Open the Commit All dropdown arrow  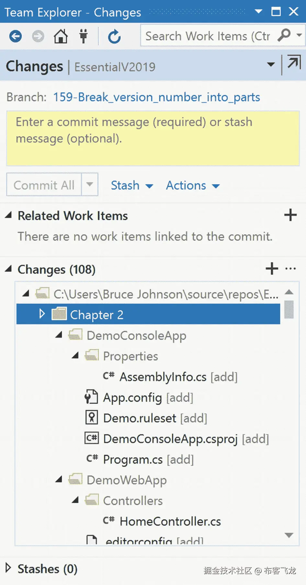pos(90,185)
